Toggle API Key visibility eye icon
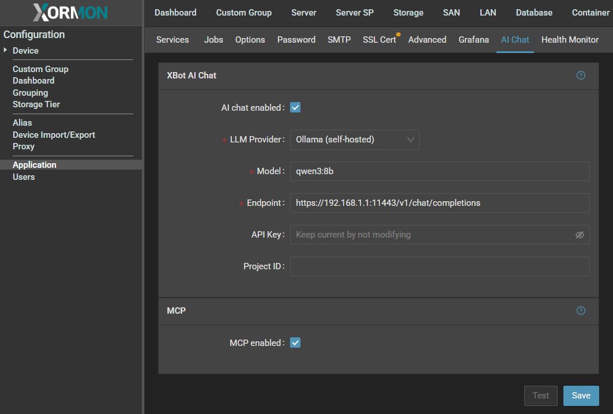This screenshot has width=613, height=414. 580,235
